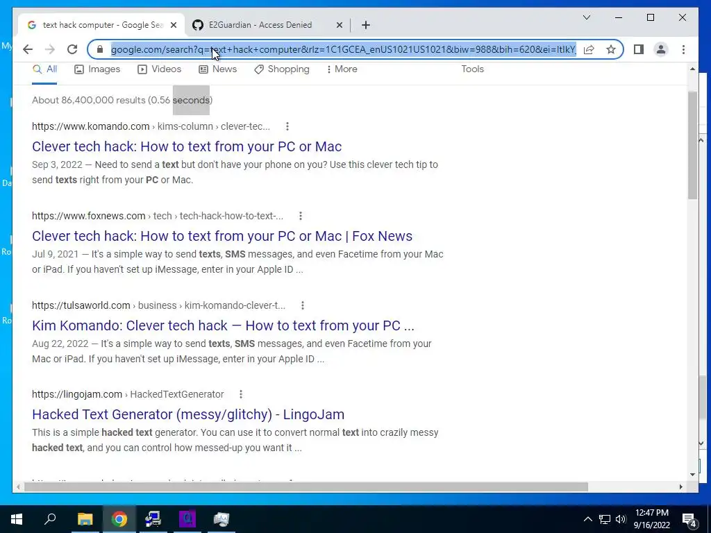Click the vertical page scrollbar thumb

[x=692, y=145]
